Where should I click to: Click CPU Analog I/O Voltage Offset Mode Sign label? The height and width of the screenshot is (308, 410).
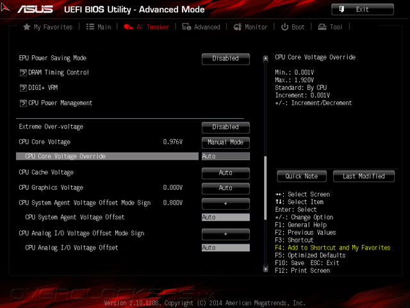81,234
